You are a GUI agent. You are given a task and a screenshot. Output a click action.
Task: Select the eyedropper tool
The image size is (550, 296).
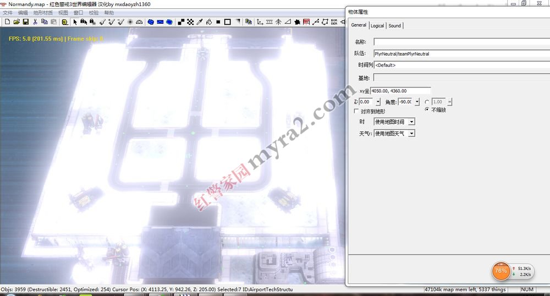tap(200, 22)
